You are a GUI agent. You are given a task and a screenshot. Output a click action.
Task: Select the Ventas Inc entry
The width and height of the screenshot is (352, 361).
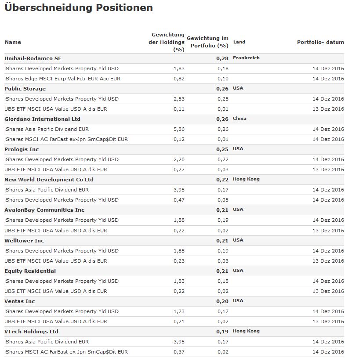pyautogui.click(x=19, y=301)
